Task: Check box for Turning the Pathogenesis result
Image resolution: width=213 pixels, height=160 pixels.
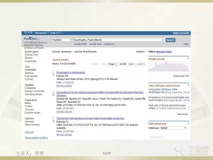Action: tap(53, 118)
